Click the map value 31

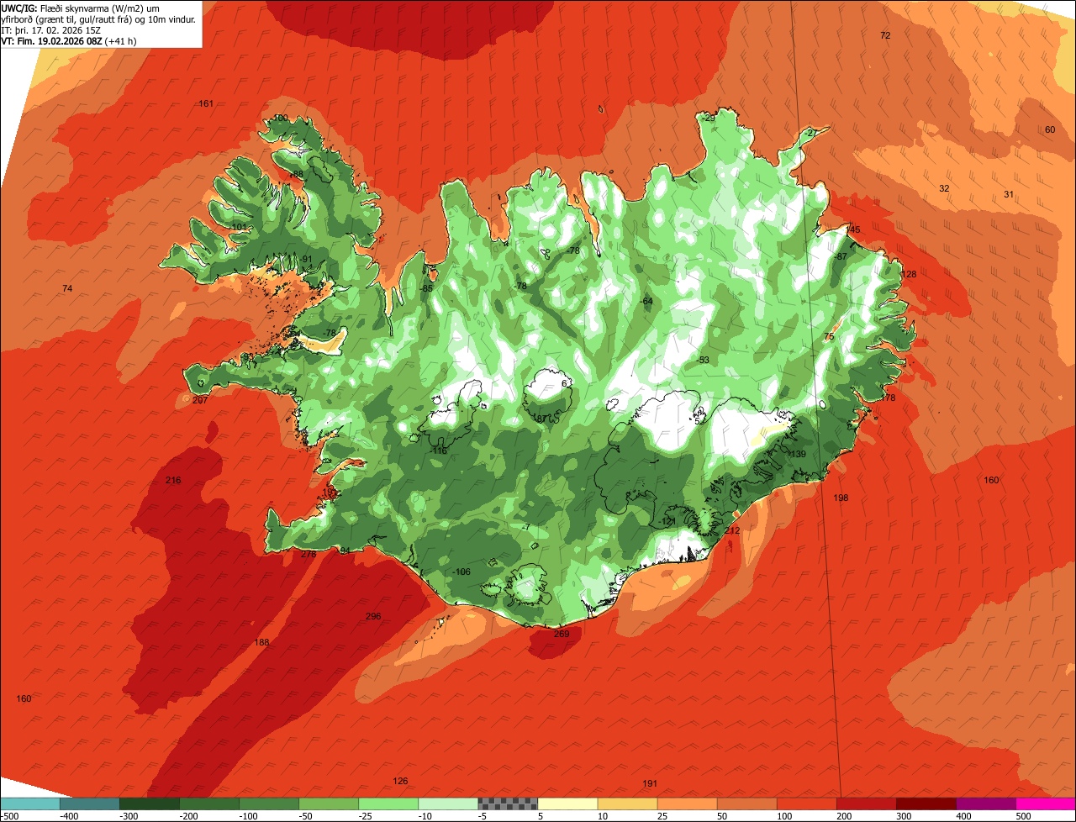(1009, 194)
